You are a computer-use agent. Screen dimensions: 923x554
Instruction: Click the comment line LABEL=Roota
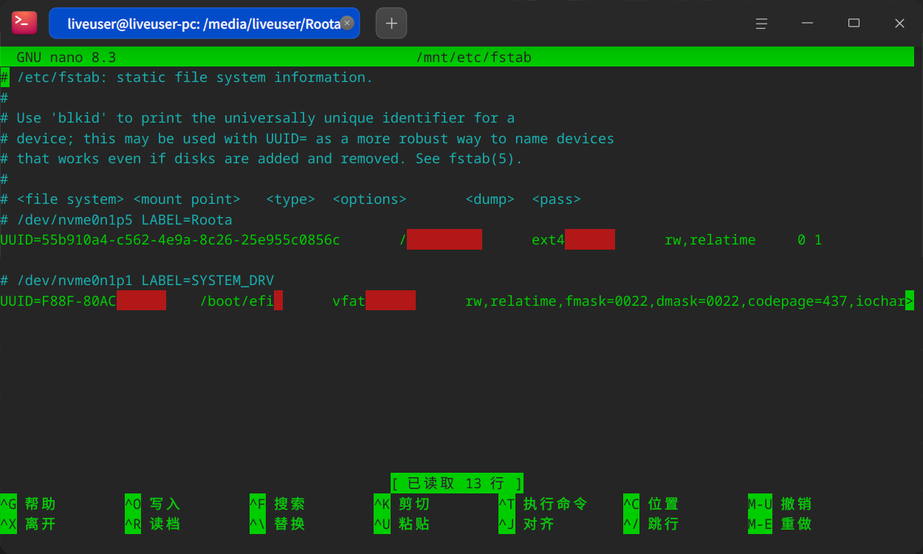point(117,219)
